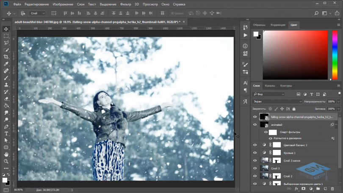Activate the Clone Stamp tool
Image resolution: width=343 pixels, height=193 pixels.
coord(6,85)
